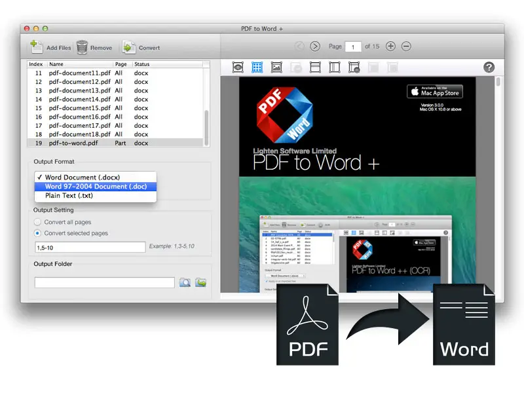The height and width of the screenshot is (393, 524).
Task: Click the browse output folder magnifier icon
Action: click(185, 282)
